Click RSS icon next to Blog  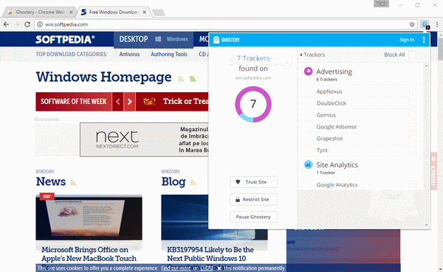click(x=193, y=183)
